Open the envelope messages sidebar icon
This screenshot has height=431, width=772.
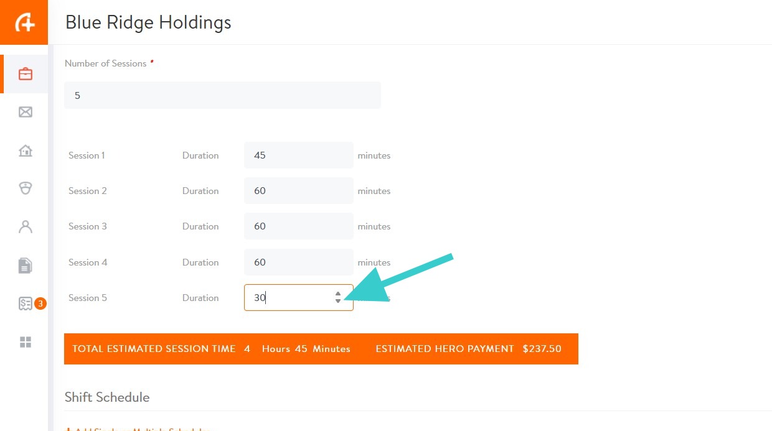[x=26, y=112]
